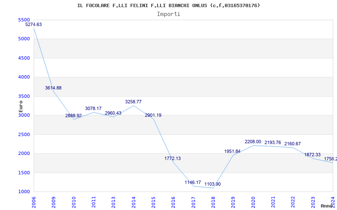Click the 5500 y-axis tick label
337x210 pixels.
click(x=24, y=20)
